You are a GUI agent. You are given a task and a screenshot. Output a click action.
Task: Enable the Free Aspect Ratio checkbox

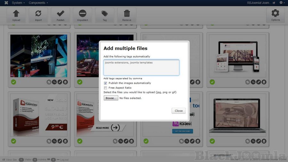[106, 88]
